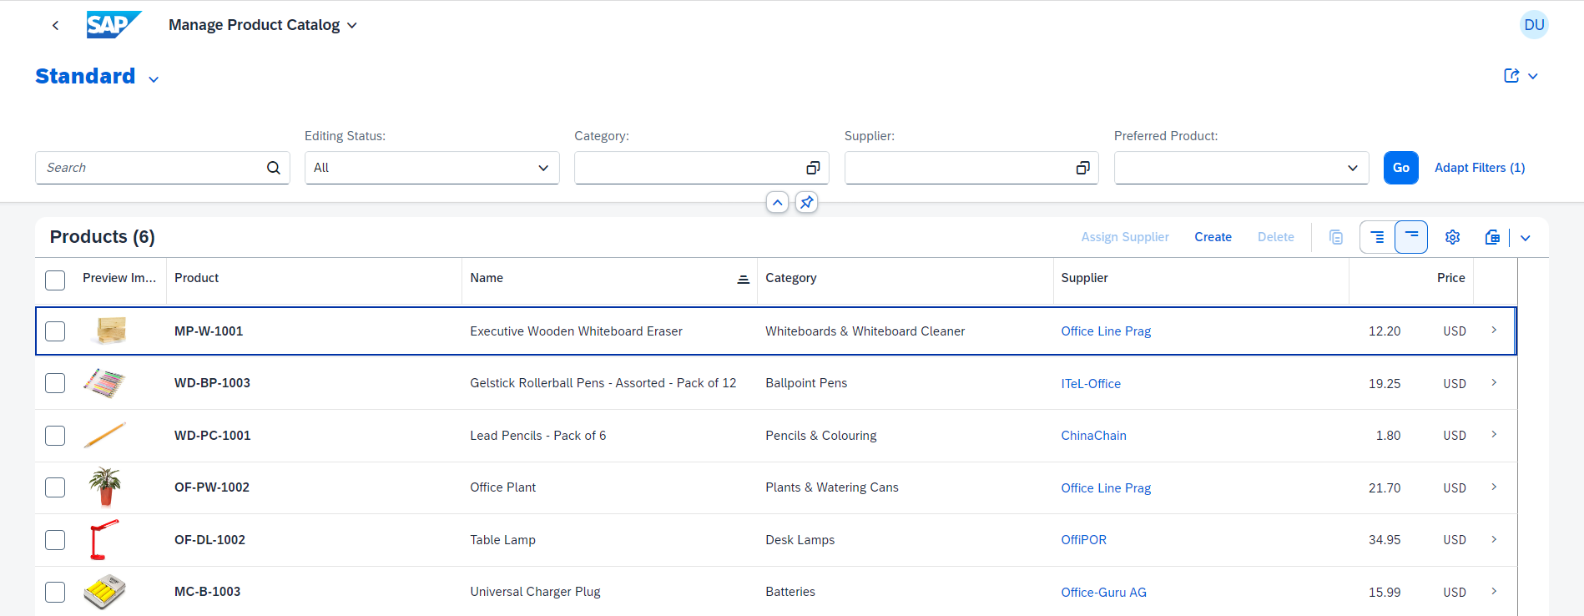Click the share icon at top right

coord(1511,76)
